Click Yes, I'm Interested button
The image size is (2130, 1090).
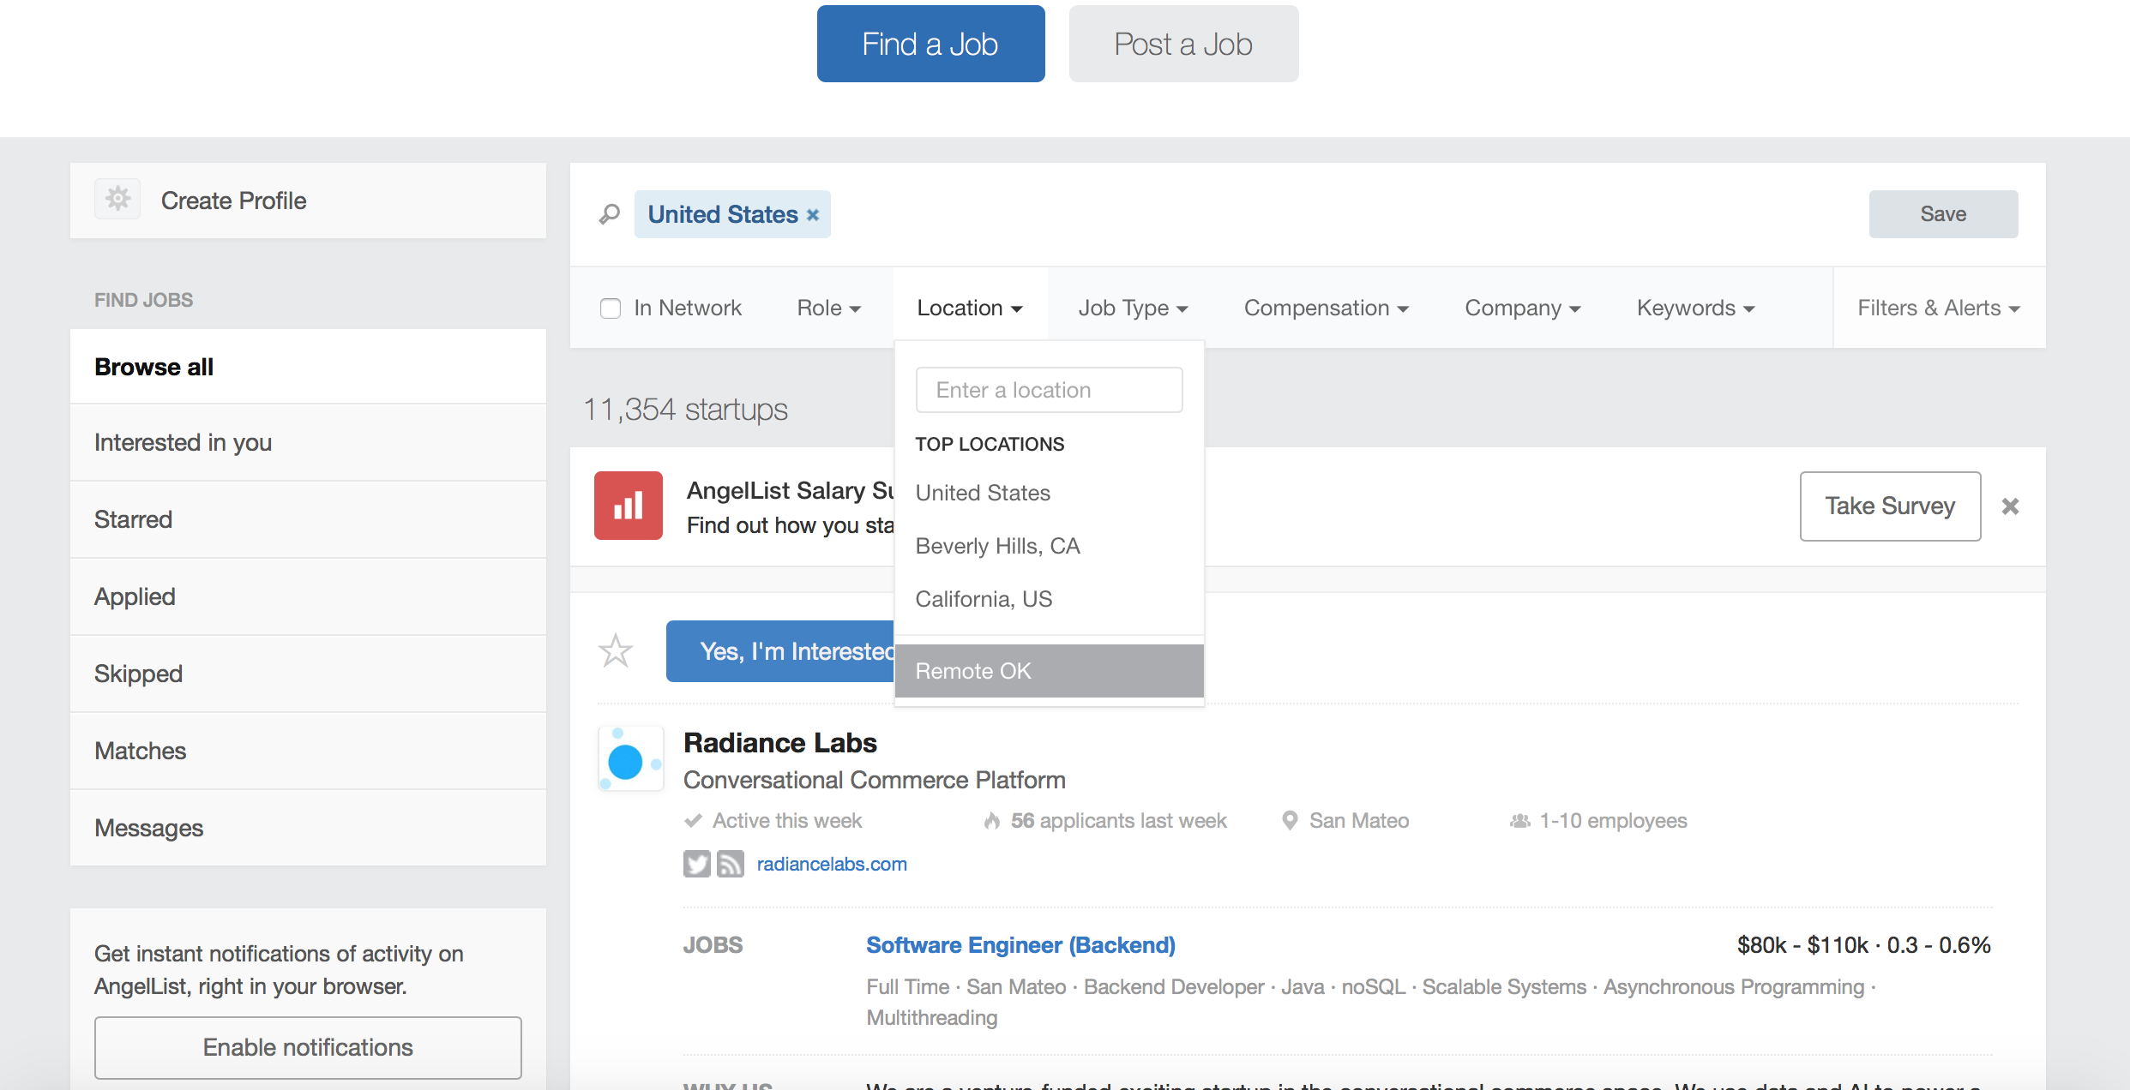781,651
